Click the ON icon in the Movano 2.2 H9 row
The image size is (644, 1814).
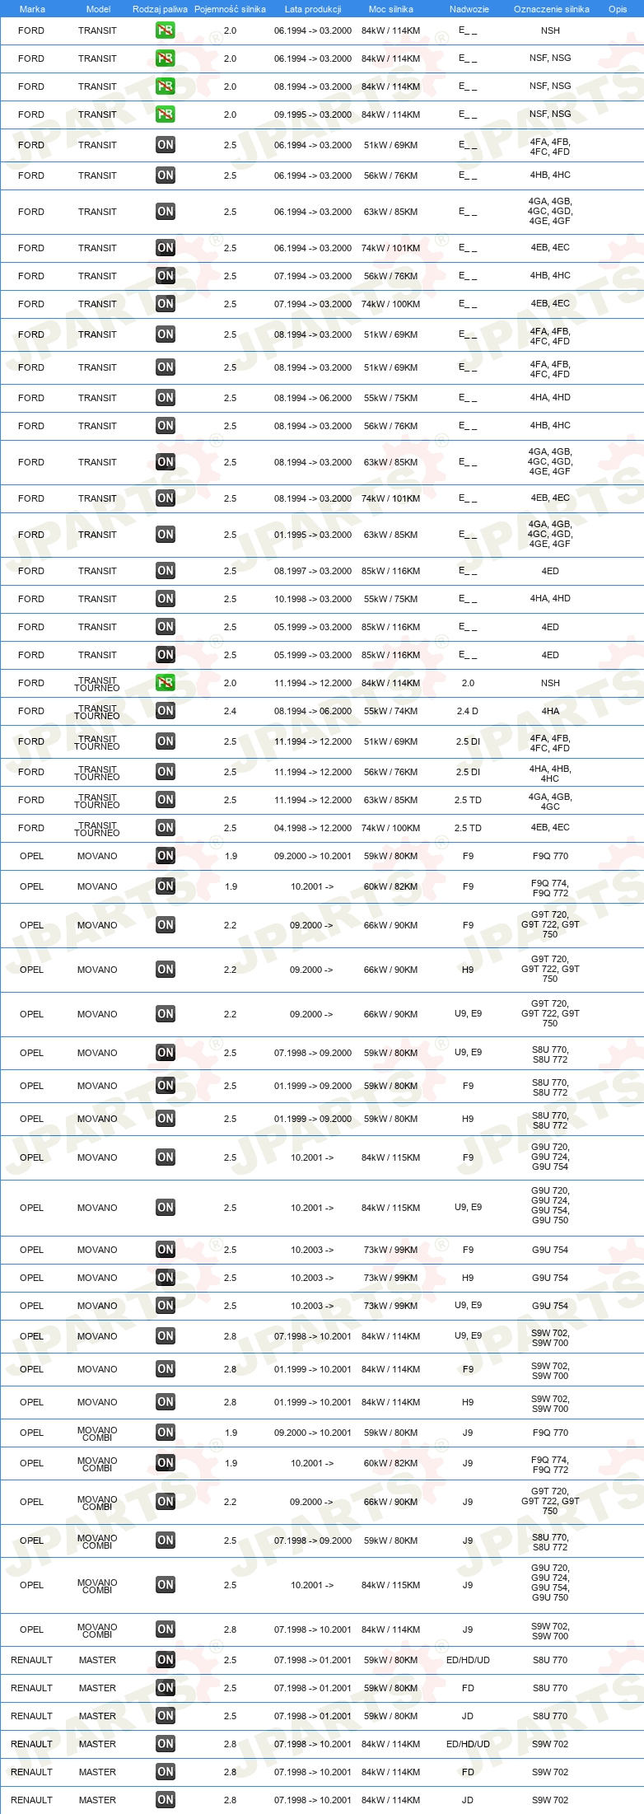click(x=166, y=970)
